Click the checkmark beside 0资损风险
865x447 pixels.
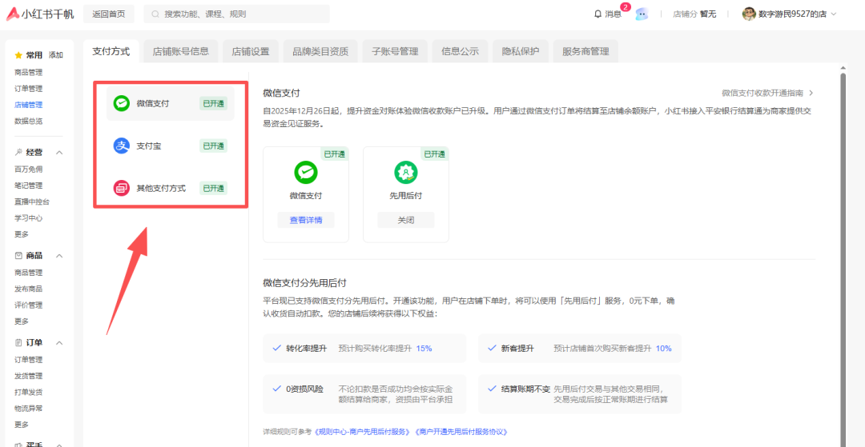[277, 389]
